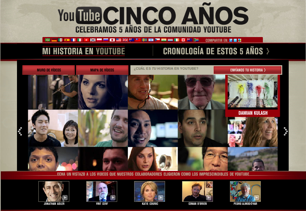This screenshot has height=211, width=306.
Task: Select the Mexico flag language
Action: (60, 40)
